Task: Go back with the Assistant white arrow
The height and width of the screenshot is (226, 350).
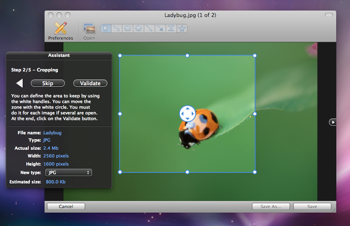Action: pos(20,83)
